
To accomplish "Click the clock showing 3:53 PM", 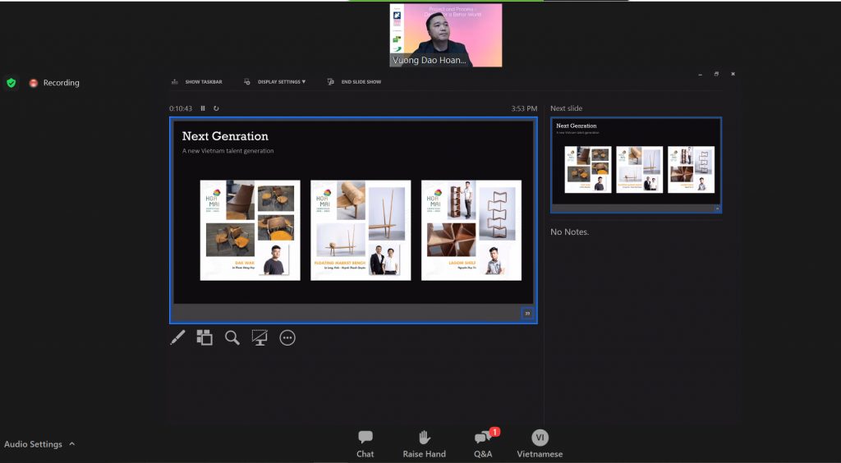I will (524, 108).
